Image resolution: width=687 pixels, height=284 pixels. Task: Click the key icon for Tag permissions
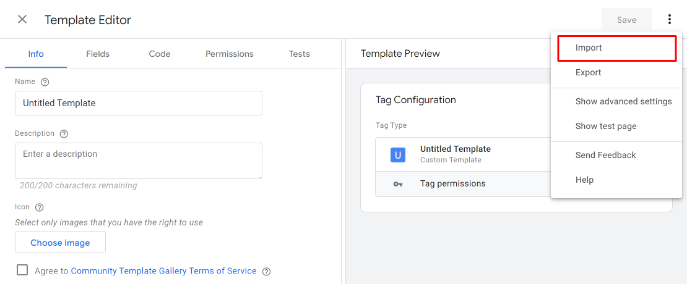pos(398,184)
